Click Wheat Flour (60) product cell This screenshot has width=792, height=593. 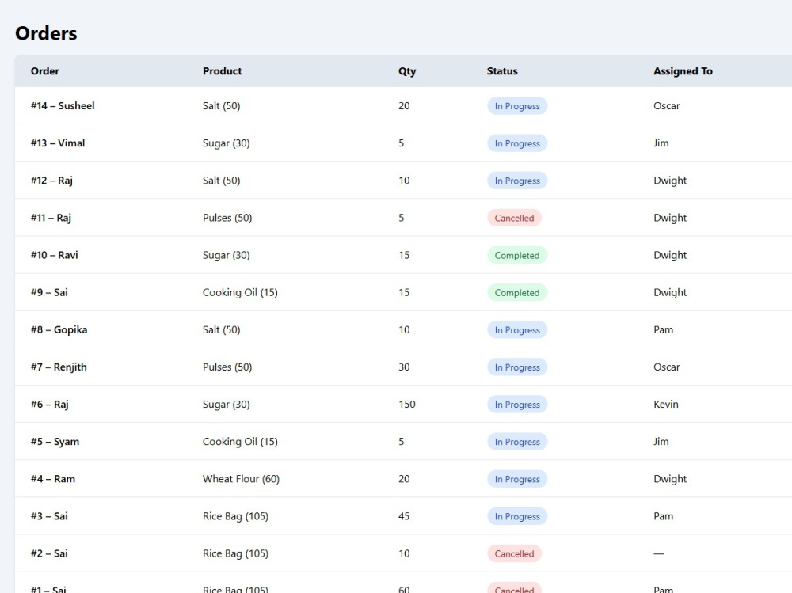coord(241,479)
